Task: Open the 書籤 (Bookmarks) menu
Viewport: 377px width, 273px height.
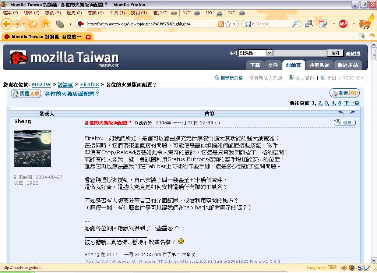Action: point(95,13)
